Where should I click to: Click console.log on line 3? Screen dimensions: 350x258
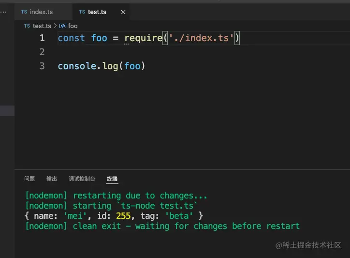(88, 66)
